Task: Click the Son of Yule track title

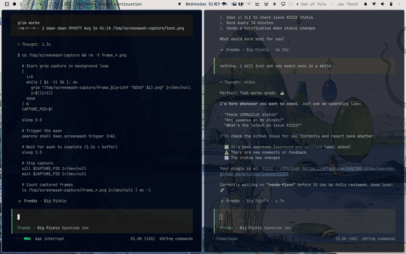Action: coord(313,4)
